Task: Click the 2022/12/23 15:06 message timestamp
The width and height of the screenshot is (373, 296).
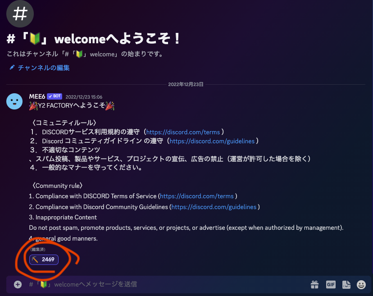Action: [x=84, y=97]
